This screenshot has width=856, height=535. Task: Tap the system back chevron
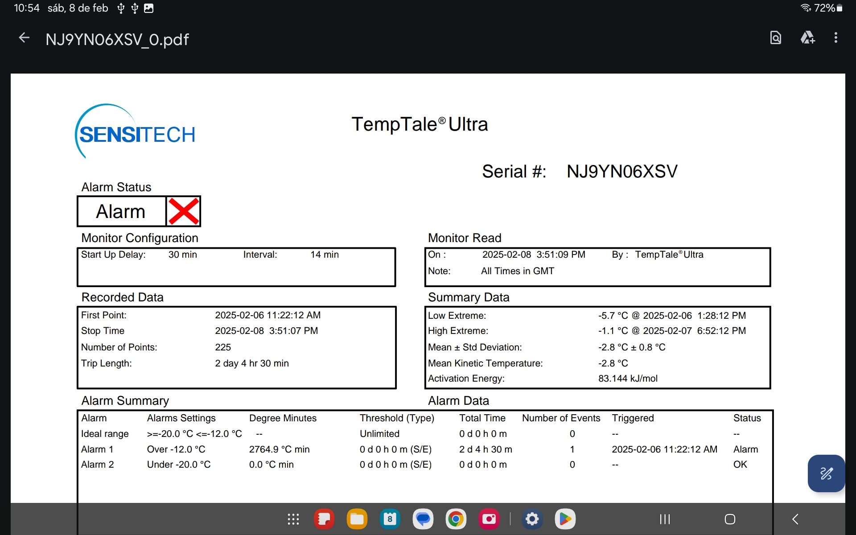tap(795, 519)
